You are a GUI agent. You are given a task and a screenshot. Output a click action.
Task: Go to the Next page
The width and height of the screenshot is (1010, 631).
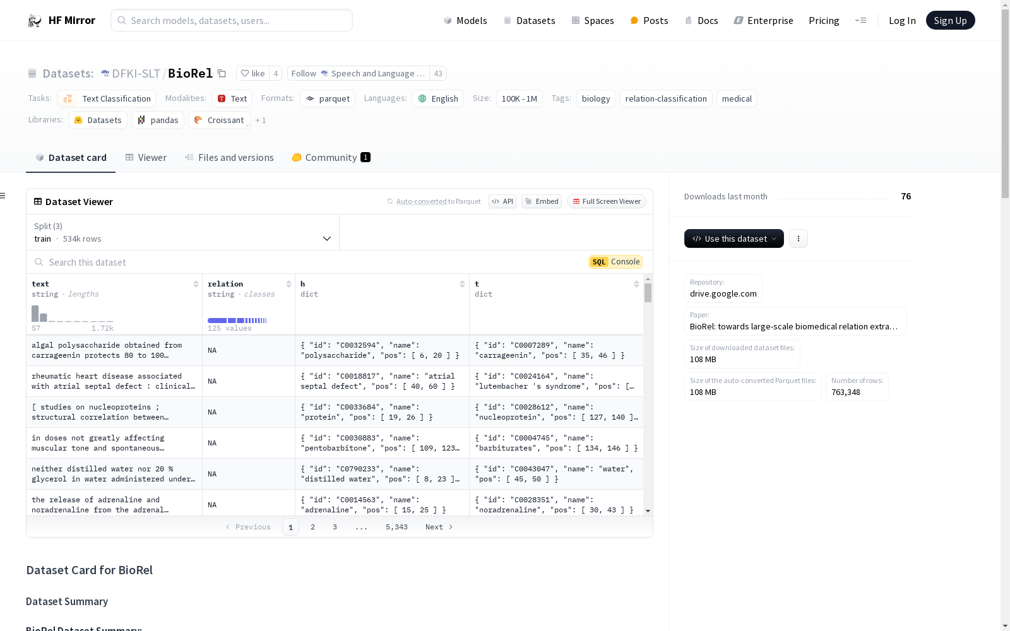[x=439, y=527]
